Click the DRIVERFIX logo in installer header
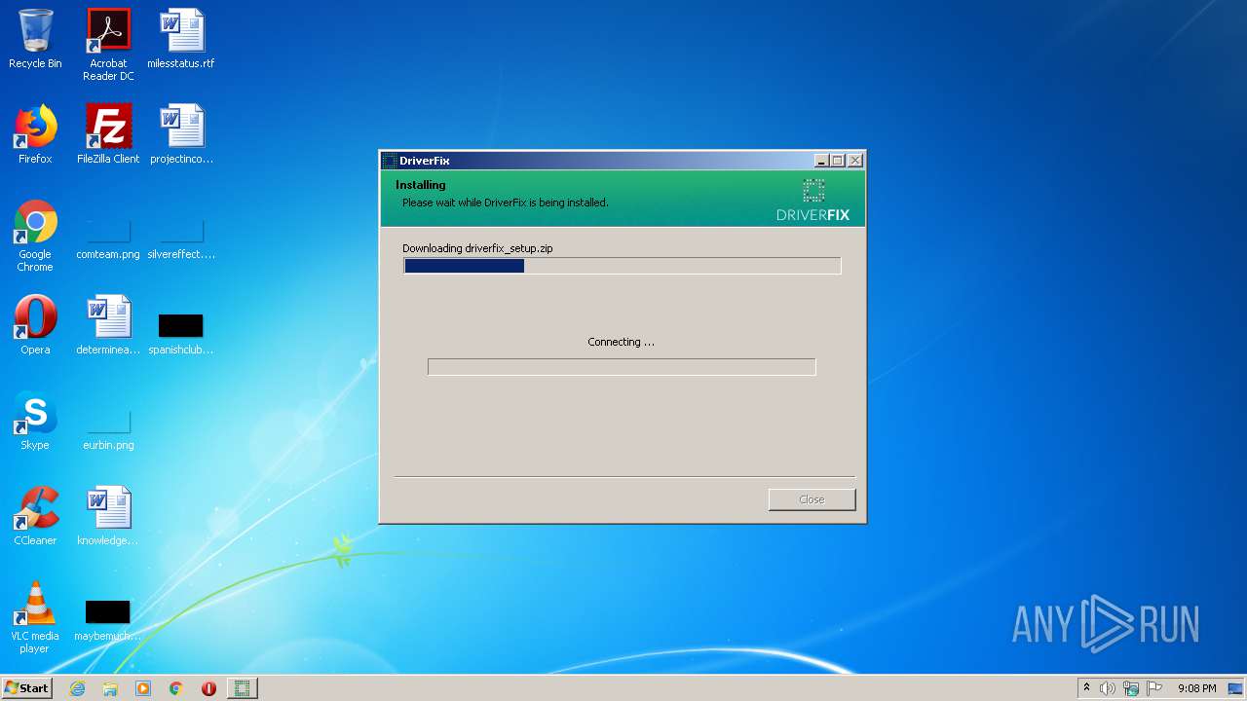Viewport: 1247px width, 701px height. pos(813,200)
